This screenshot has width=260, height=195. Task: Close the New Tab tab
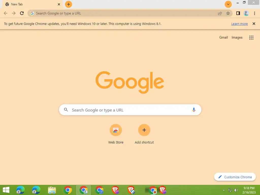point(59,4)
